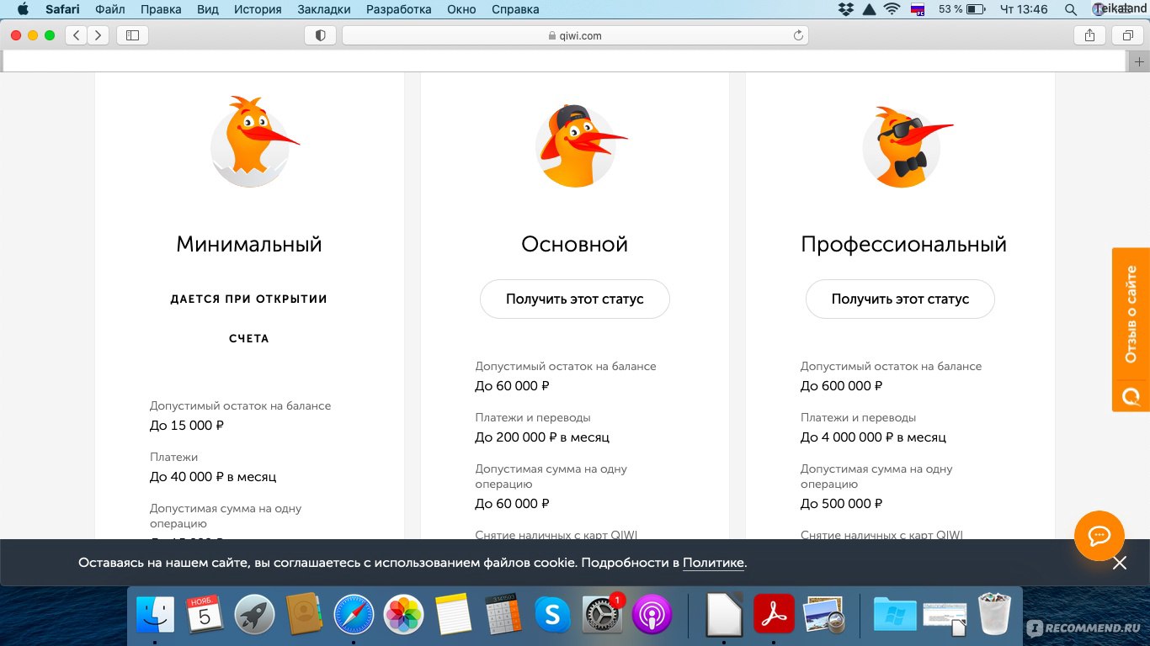Image resolution: width=1150 pixels, height=646 pixels.
Task: Open the Safari compass icon in the Dock
Action: (x=354, y=615)
